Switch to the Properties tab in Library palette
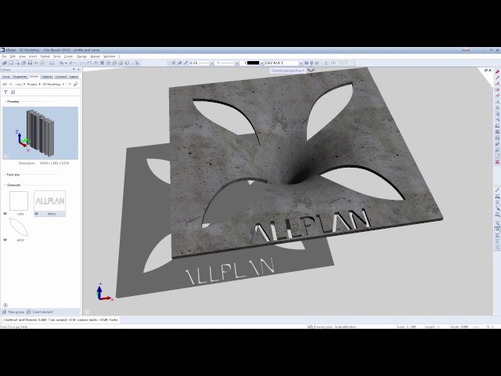Image resolution: width=501 pixels, height=376 pixels. pyautogui.click(x=20, y=77)
